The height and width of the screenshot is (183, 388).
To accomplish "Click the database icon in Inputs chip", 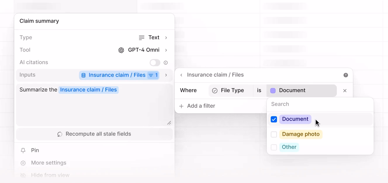I will click(84, 75).
